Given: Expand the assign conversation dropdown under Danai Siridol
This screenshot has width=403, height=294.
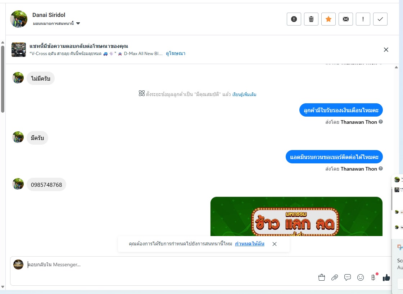Looking at the screenshot, I should point(56,23).
